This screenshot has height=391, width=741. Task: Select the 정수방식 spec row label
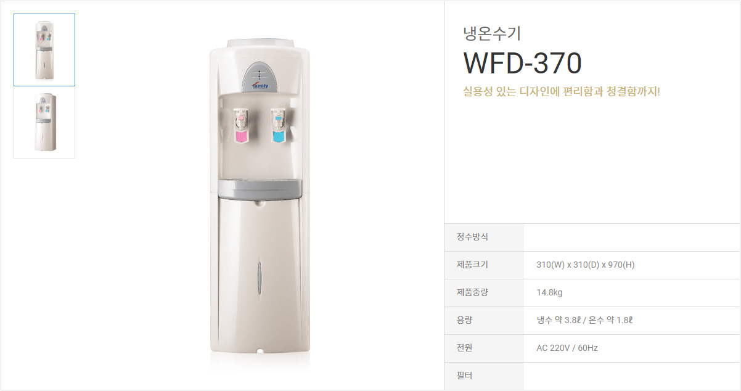(x=472, y=237)
